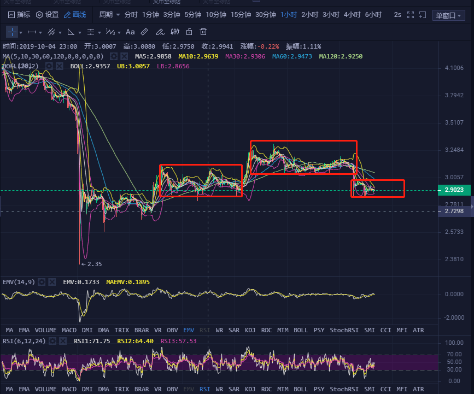Viewport: 474px width, 394px height.
Task: Expand the side panel arrow at the right edge
Action: tap(472, 207)
